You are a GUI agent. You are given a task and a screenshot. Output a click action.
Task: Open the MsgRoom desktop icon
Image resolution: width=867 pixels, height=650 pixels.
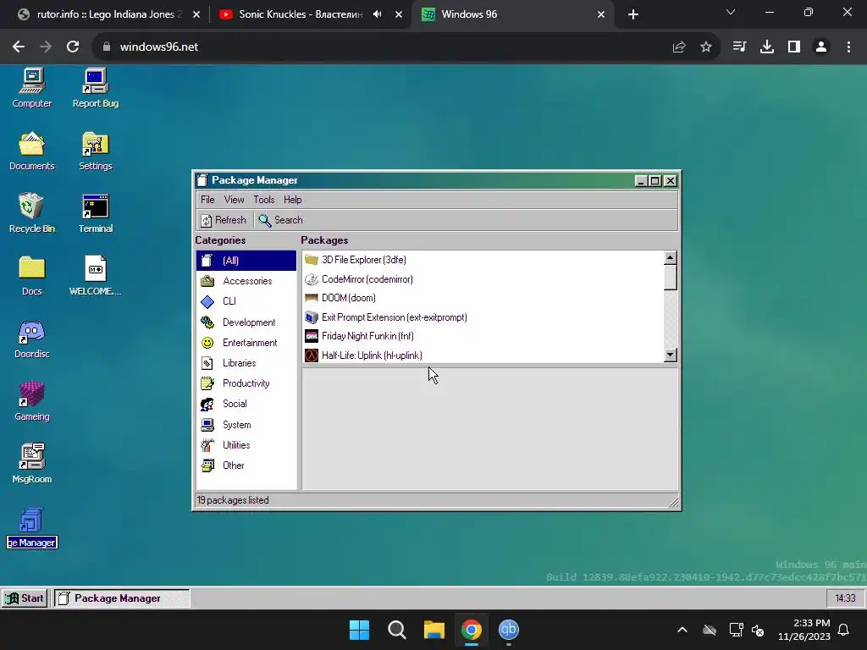32,464
